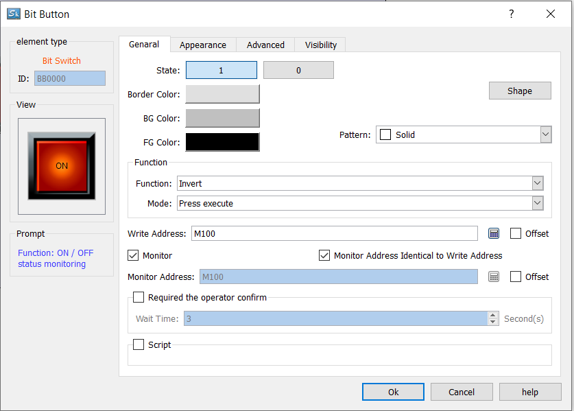This screenshot has height=411, width=574.
Task: Open address keypad for Write Address
Action: point(494,233)
